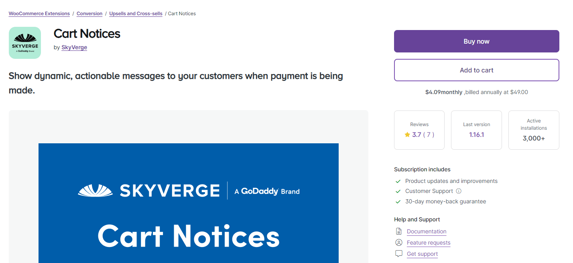
Task: Select the Active installations stats card
Action: (534, 130)
